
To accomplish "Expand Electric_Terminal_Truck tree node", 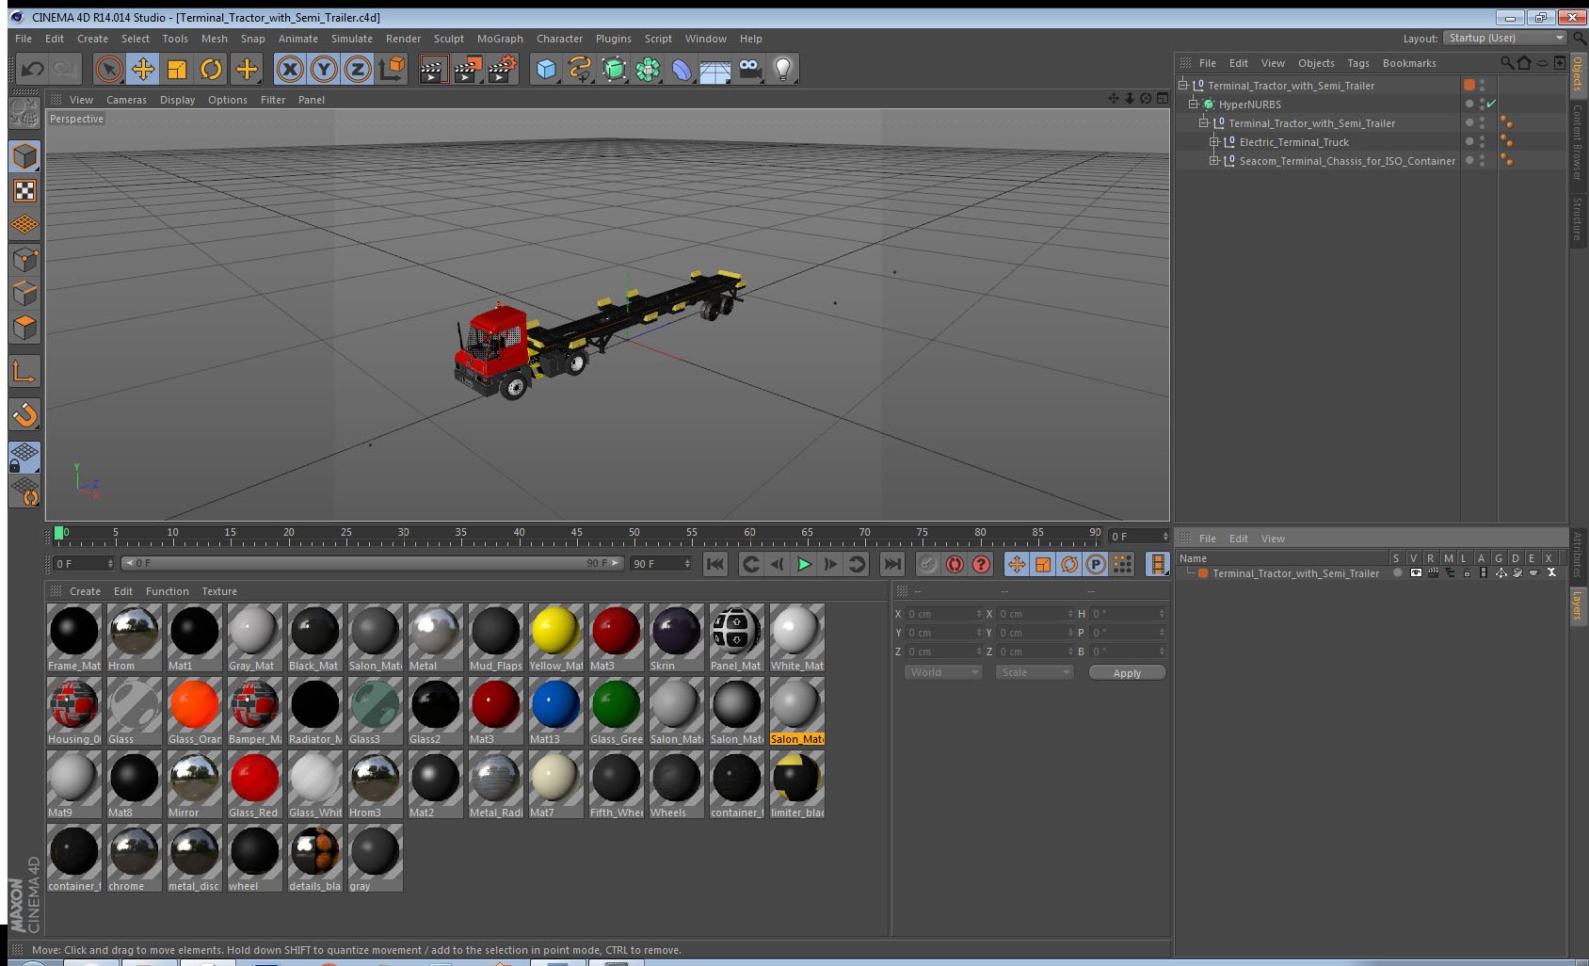I will (1214, 142).
